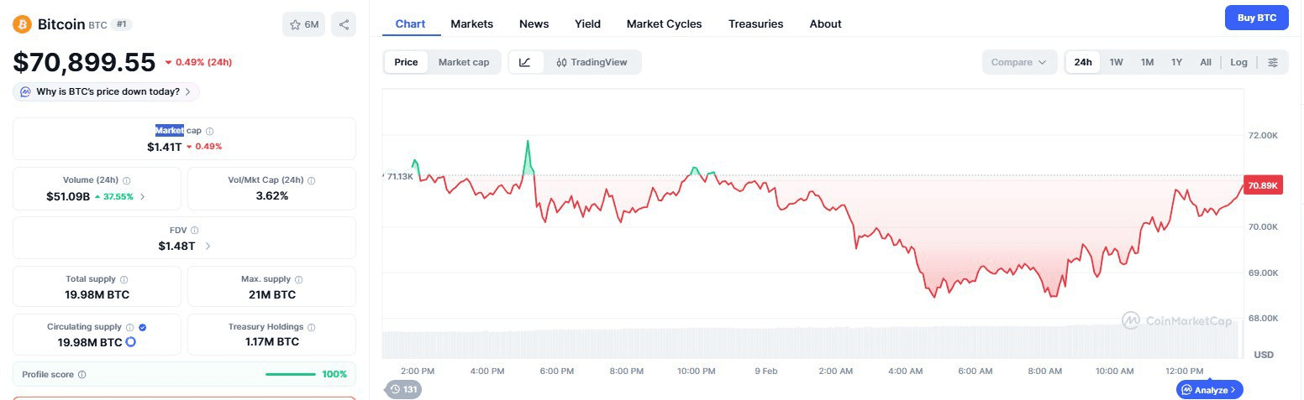This screenshot has height=400, width=1304.
Task: Switch to the TradingView chart mode
Action: [592, 62]
